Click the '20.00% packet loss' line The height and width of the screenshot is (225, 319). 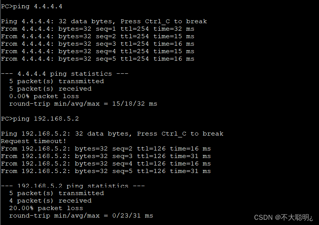[x=46, y=208]
